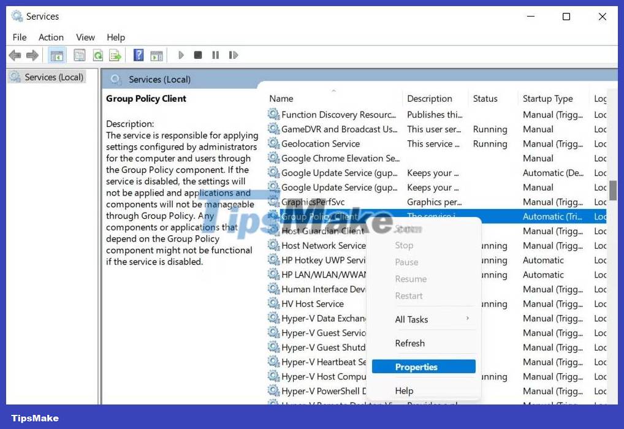Click the Help question mark icon
The image size is (624, 429).
(x=138, y=55)
